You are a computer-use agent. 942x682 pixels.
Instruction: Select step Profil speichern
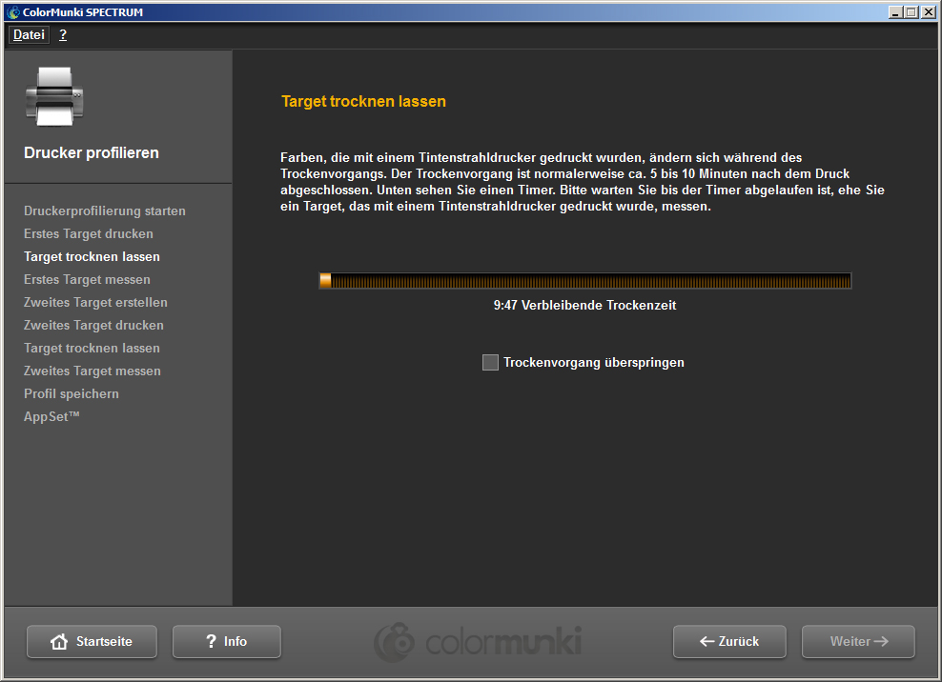pos(72,393)
